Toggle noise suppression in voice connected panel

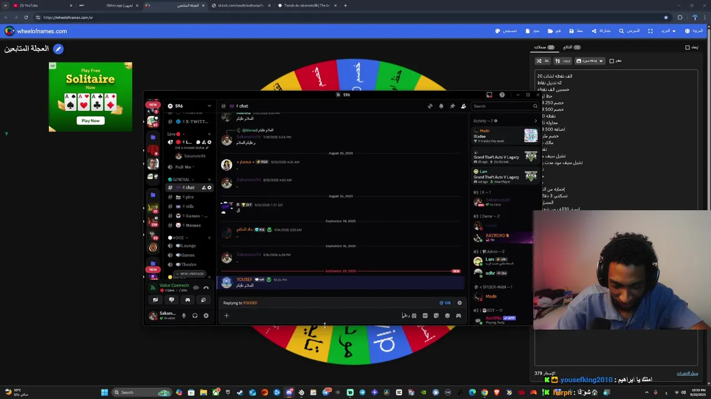pyautogui.click(x=196, y=288)
